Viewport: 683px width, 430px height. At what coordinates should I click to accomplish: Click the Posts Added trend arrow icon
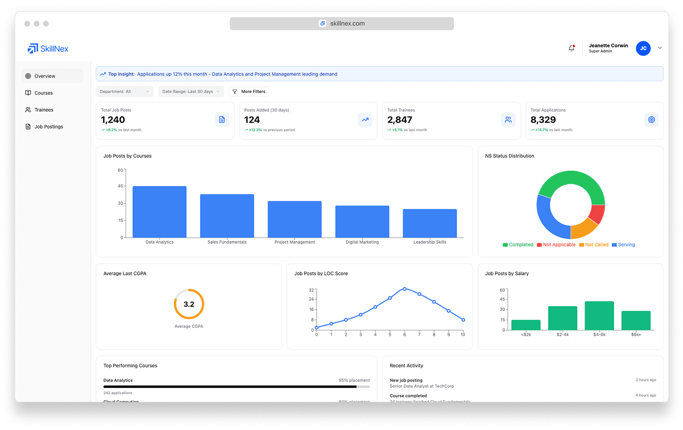pos(365,120)
